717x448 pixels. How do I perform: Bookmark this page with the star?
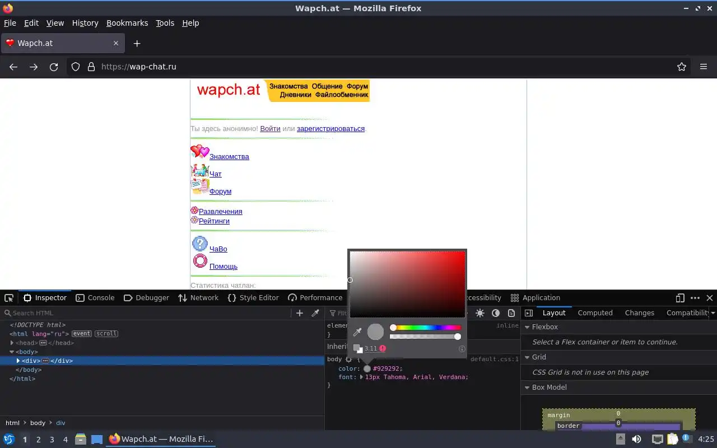[x=682, y=67]
